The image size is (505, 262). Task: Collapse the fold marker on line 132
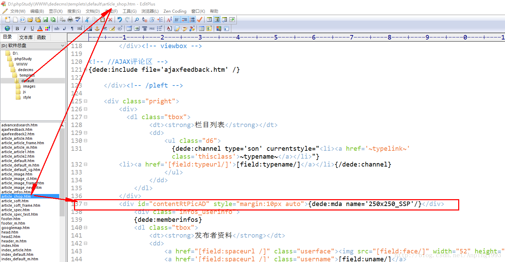[85, 164]
